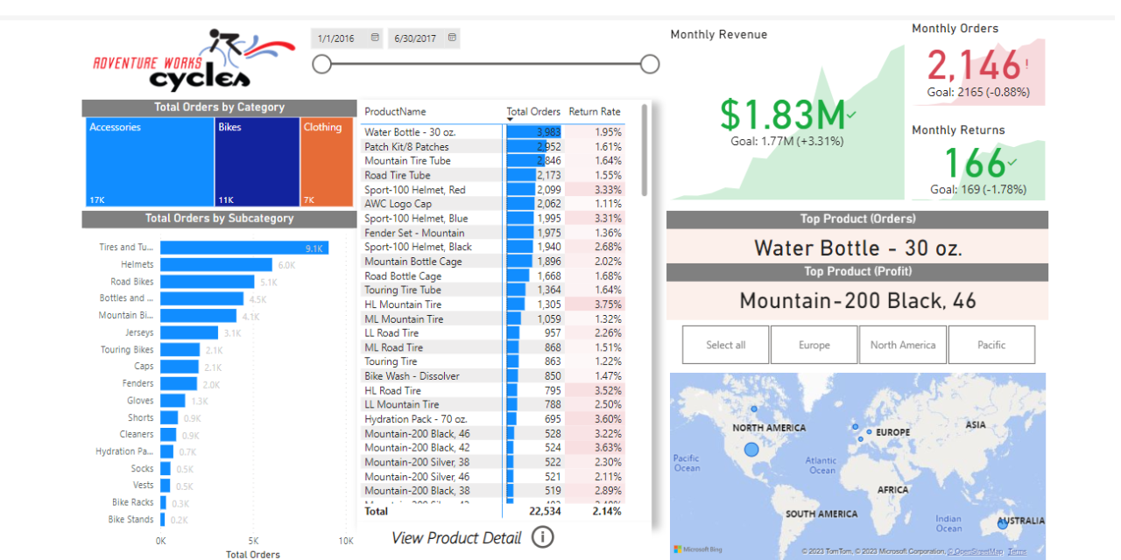Select the Pacific continent filter
This screenshot has height=560, width=1121.
(991, 345)
